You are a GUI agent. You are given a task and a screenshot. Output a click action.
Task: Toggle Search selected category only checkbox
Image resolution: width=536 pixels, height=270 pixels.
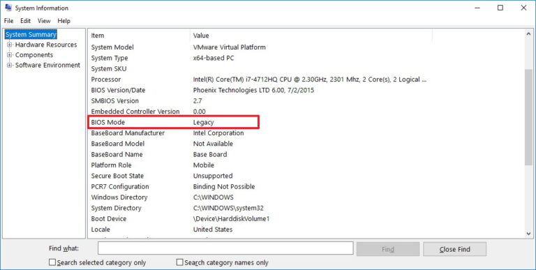coord(52,262)
